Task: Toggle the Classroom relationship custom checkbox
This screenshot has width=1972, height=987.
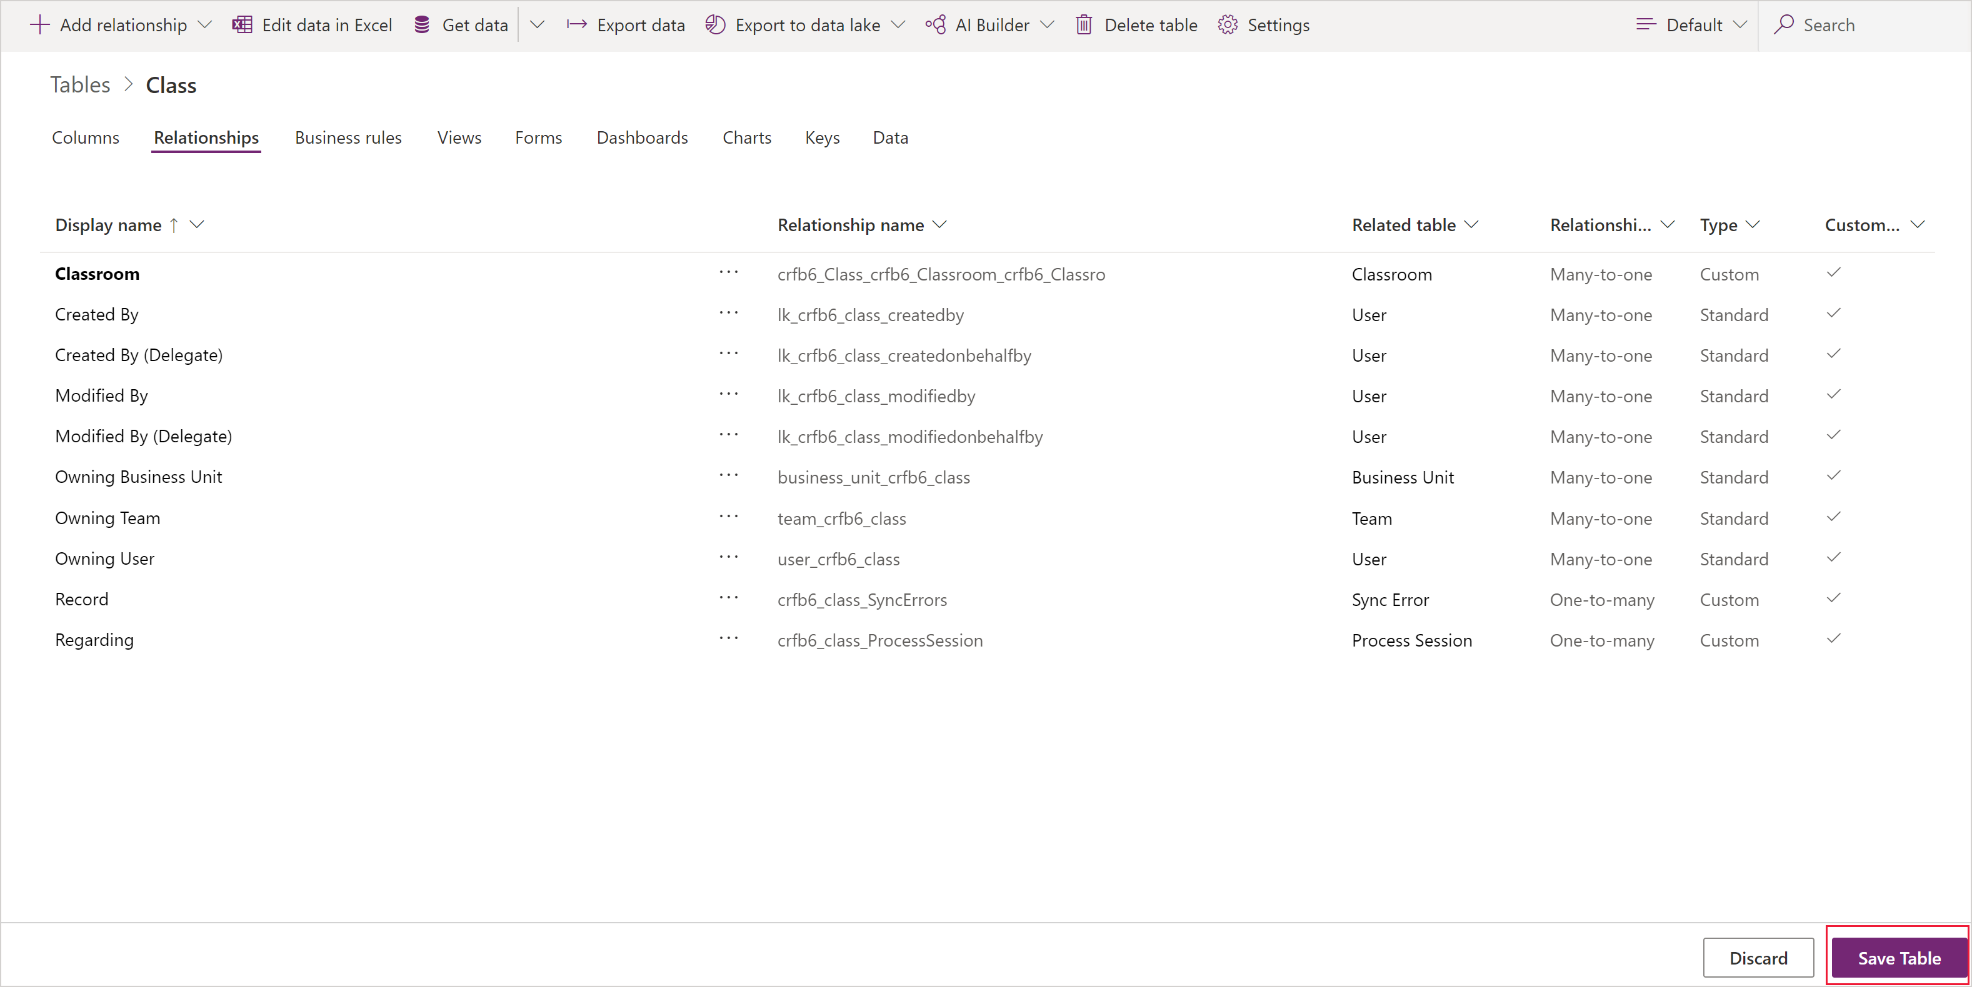Action: point(1834,272)
